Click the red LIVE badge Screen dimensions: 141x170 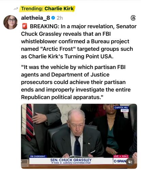click(x=121, y=156)
